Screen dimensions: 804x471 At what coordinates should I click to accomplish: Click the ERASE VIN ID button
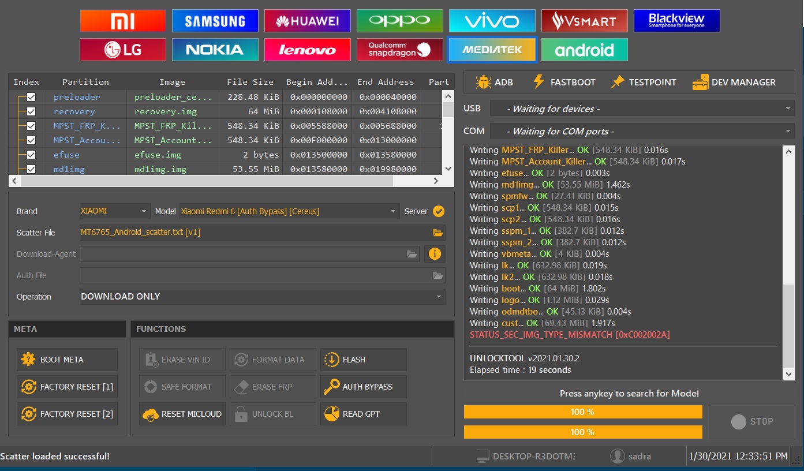coord(182,360)
